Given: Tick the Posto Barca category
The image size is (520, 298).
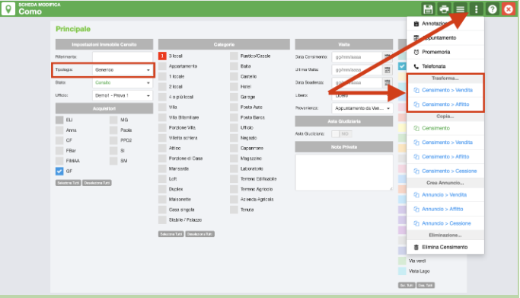Looking at the screenshot, I should pos(234,117).
